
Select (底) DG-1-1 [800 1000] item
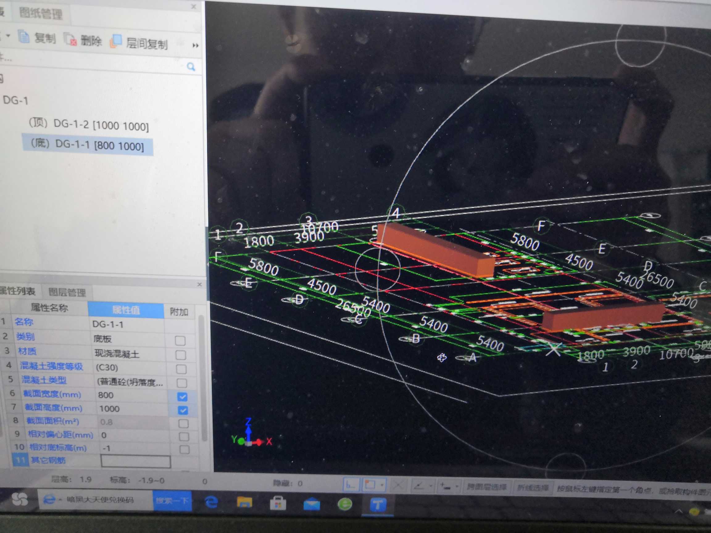click(87, 145)
